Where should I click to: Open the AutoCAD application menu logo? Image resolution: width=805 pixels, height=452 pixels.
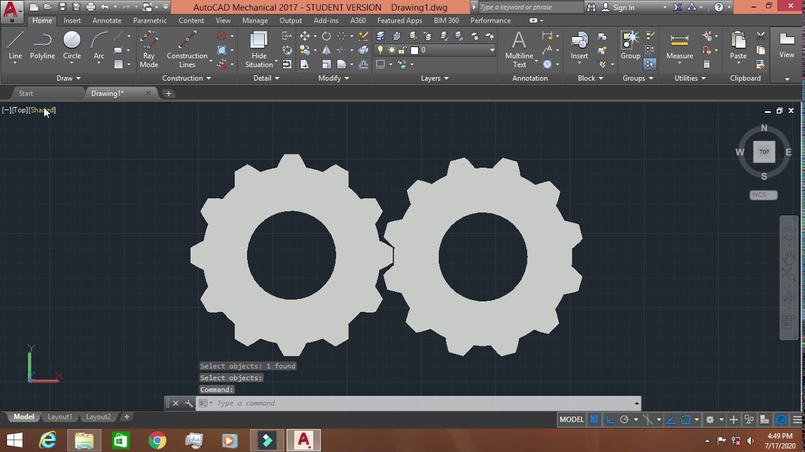(11, 11)
